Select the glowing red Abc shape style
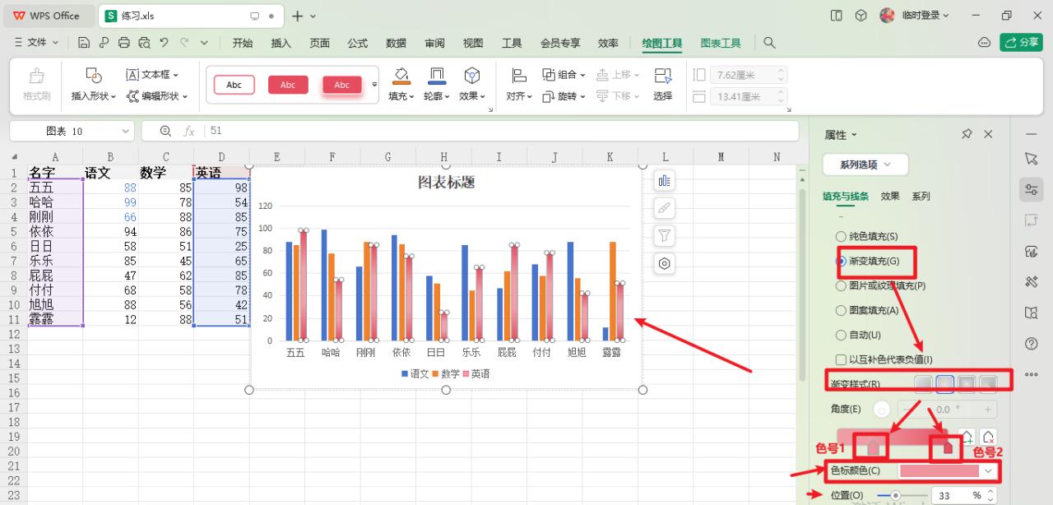Screen dimensions: 1053x505 tap(341, 85)
